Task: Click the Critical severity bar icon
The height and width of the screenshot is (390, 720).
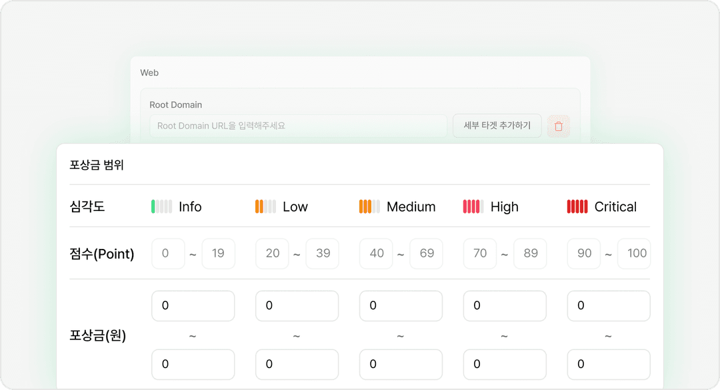Action: (x=577, y=207)
